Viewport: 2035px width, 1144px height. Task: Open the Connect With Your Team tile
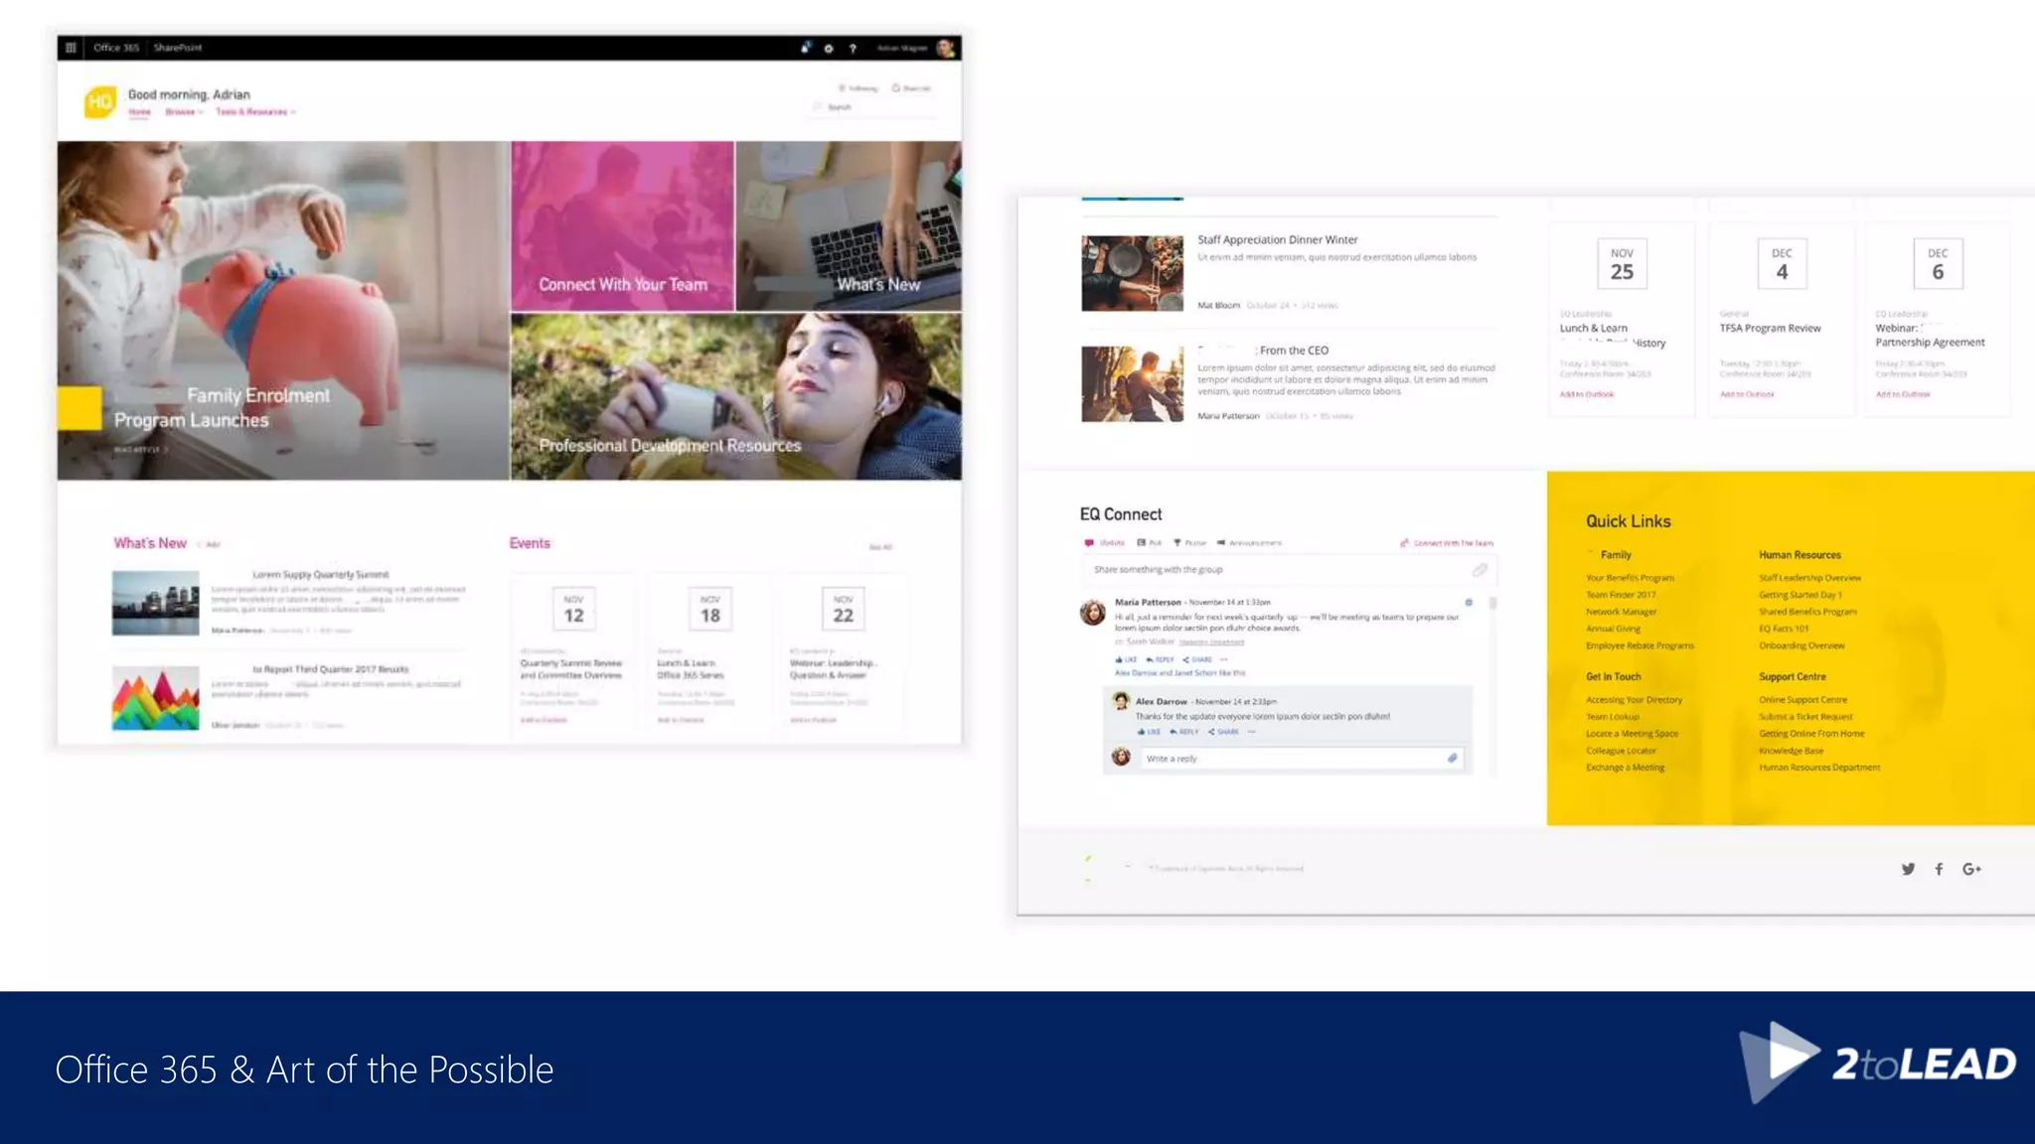623,226
